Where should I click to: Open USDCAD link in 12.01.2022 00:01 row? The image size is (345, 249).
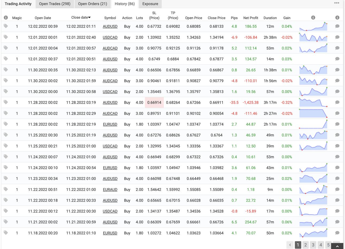click(110, 37)
